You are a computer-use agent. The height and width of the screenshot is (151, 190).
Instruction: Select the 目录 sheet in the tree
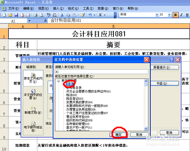pos(69,84)
